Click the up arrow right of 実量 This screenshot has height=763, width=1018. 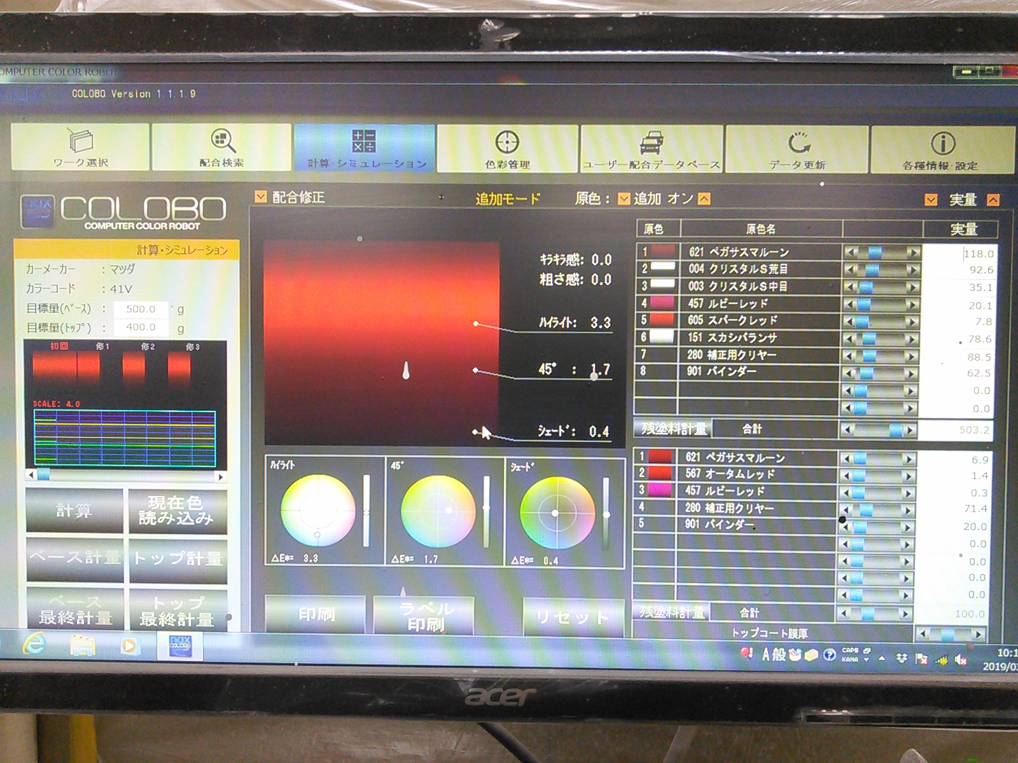[x=993, y=200]
